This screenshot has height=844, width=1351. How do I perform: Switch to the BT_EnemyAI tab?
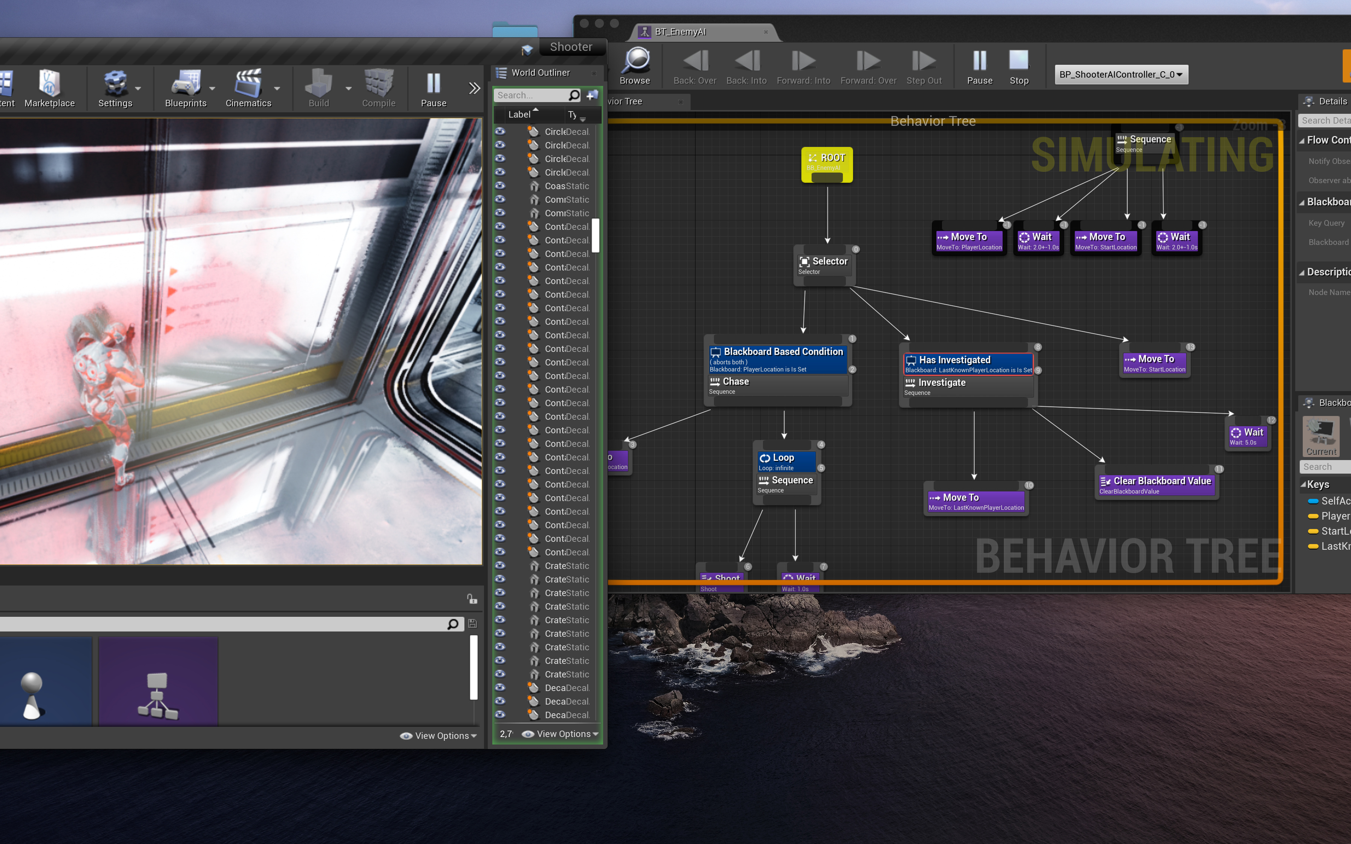[x=681, y=32]
